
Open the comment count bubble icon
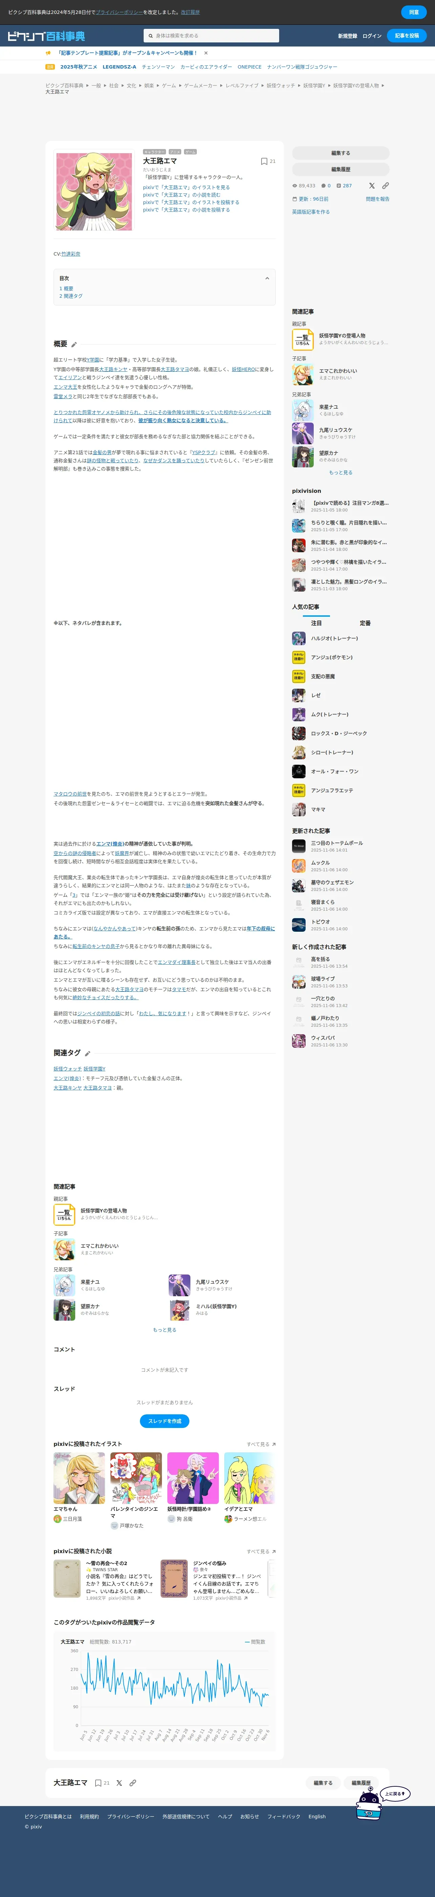tap(323, 186)
